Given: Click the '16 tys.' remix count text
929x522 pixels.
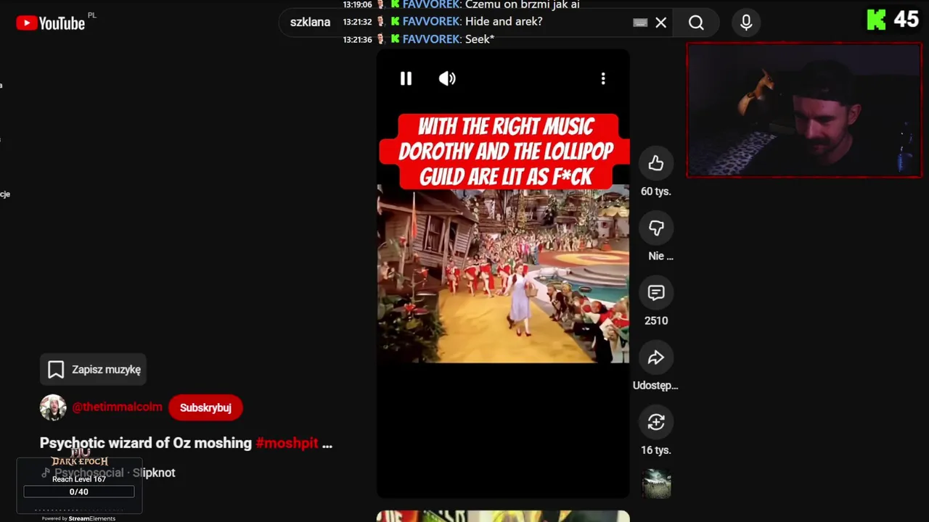Looking at the screenshot, I should [x=656, y=450].
